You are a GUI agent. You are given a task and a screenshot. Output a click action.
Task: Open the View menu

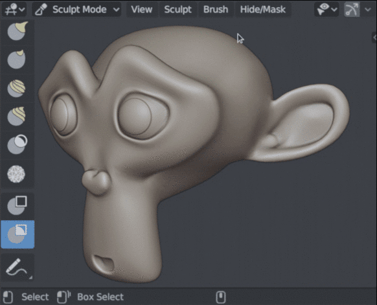coord(142,9)
